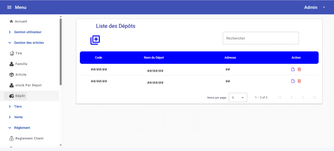Click the Rechercher search field
The width and height of the screenshot is (334, 151).
point(261,38)
